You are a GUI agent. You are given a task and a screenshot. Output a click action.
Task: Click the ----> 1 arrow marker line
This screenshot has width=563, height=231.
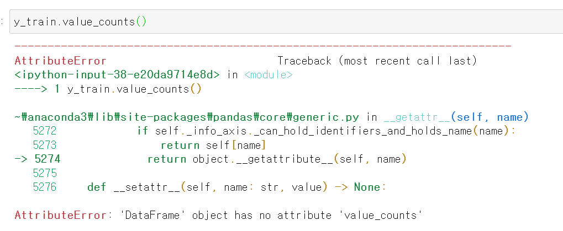point(108,89)
